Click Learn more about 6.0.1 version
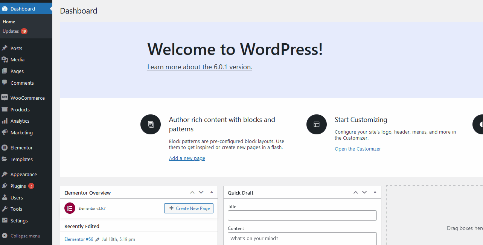This screenshot has width=483, height=245. point(200,67)
